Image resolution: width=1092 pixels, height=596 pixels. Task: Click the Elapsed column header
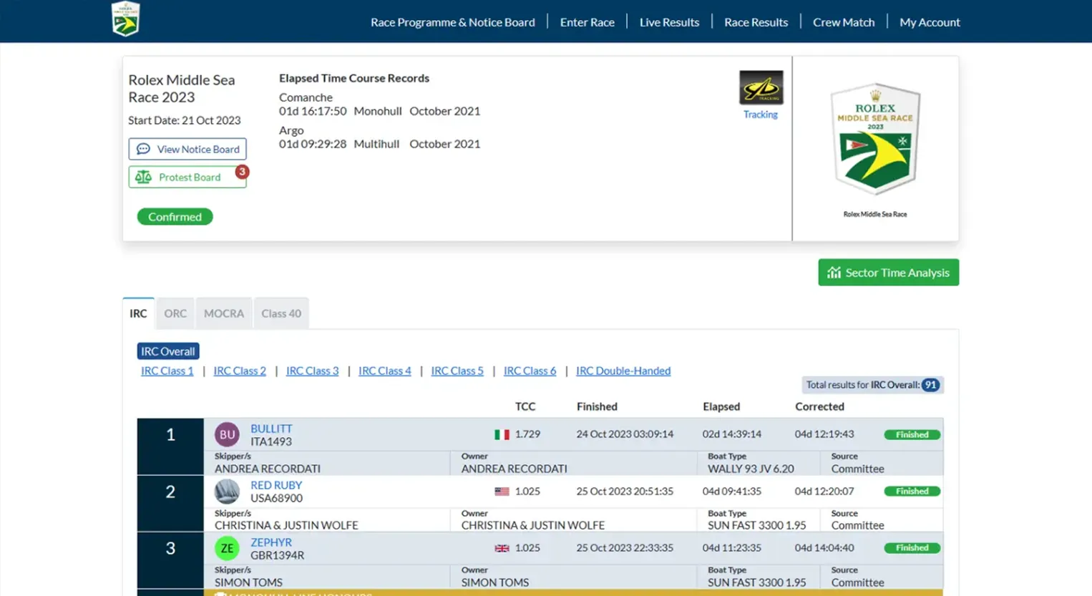tap(721, 406)
